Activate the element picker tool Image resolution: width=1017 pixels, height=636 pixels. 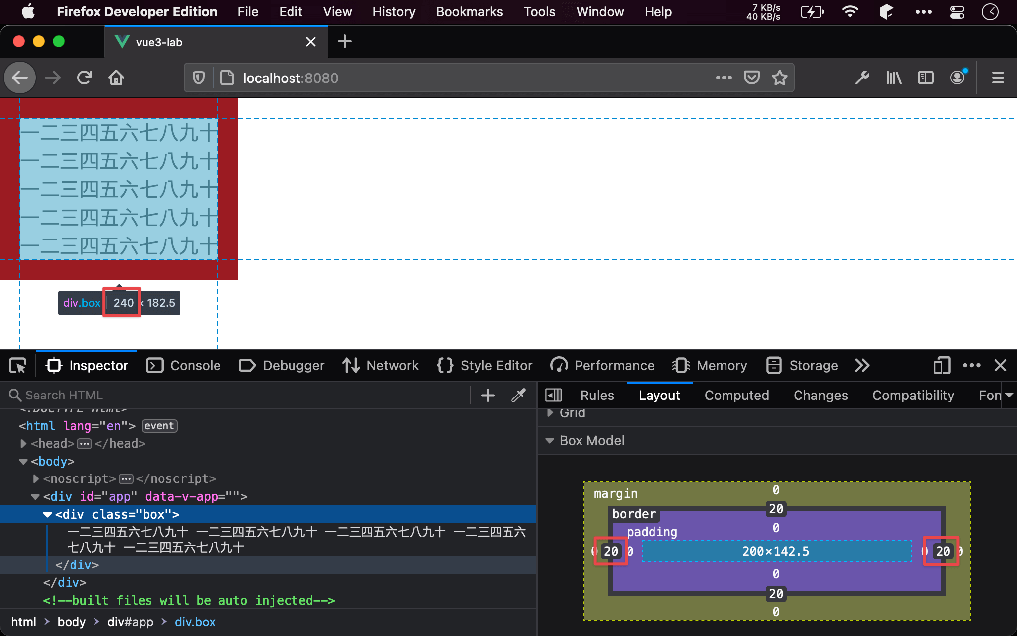[18, 366]
